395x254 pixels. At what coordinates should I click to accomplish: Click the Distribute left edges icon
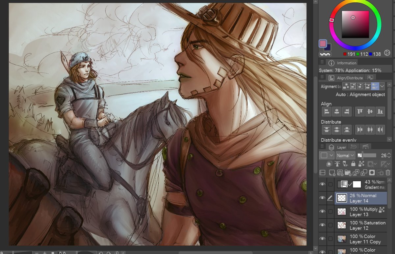click(x=360, y=129)
